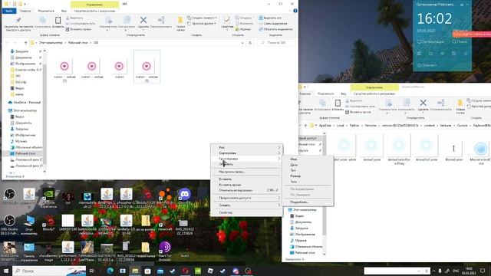The height and width of the screenshot is (276, 491).
Task: Select OneDrive - Personal in window 345 sidebar
Action: [x=24, y=103]
